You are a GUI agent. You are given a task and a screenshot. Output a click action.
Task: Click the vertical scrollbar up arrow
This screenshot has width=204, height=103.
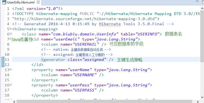tap(202, 9)
